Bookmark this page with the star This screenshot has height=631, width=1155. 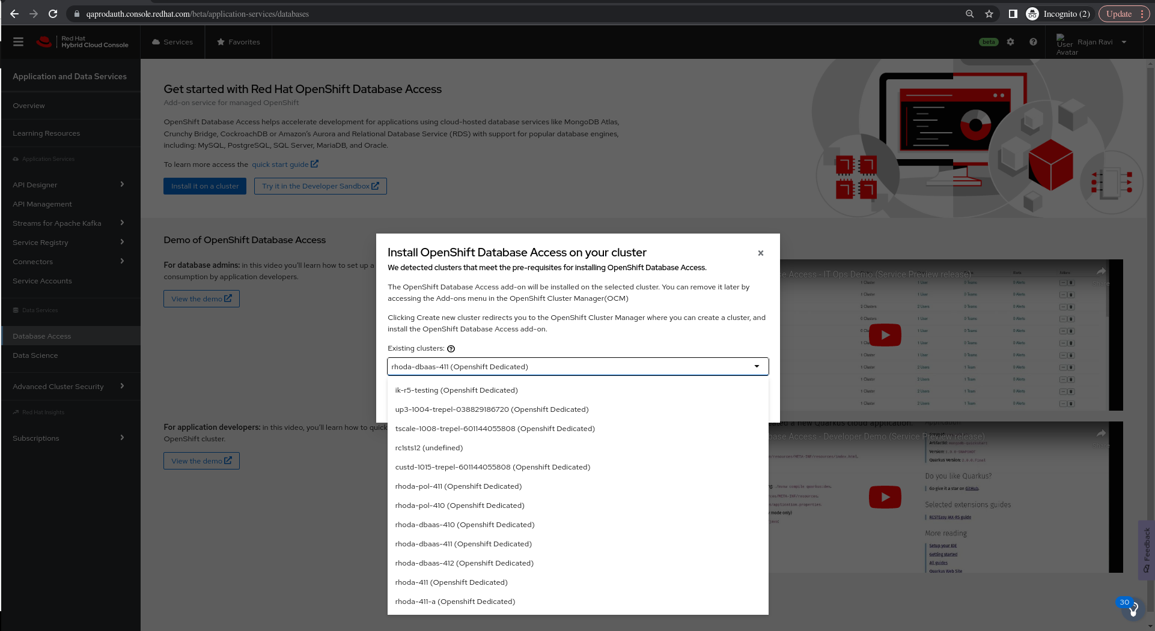point(989,14)
